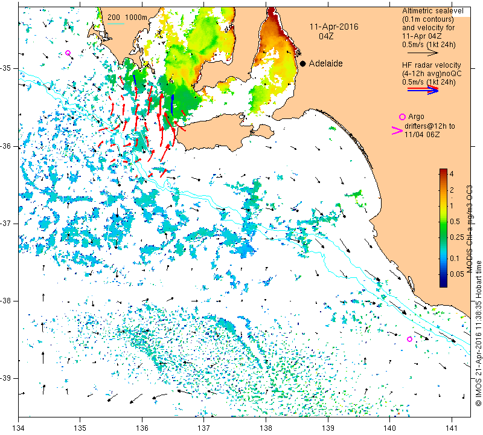The width and height of the screenshot is (483, 435).
Task: Click the '200 1000m' depth contour label
Action: point(127,18)
